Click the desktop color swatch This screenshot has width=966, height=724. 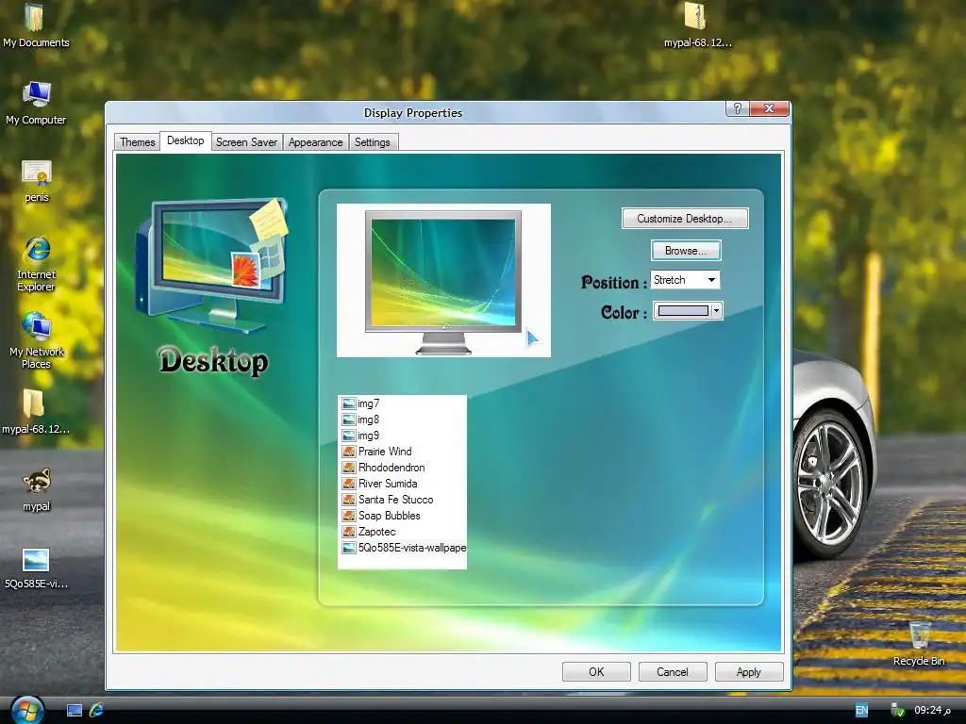[x=683, y=311]
